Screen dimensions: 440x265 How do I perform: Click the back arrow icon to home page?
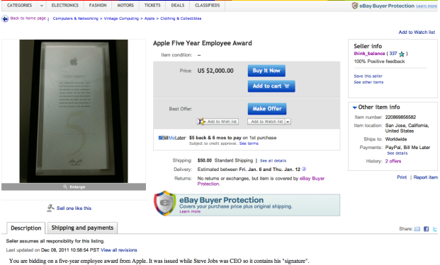click(x=5, y=19)
